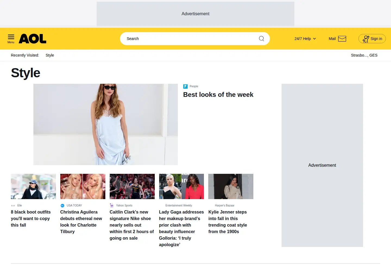This screenshot has width=391, height=272.
Task: Click the AOL logo
Action: pyautogui.click(x=33, y=39)
